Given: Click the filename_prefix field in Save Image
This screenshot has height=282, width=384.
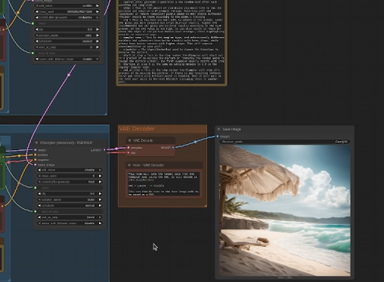Looking at the screenshot, I should [x=284, y=142].
